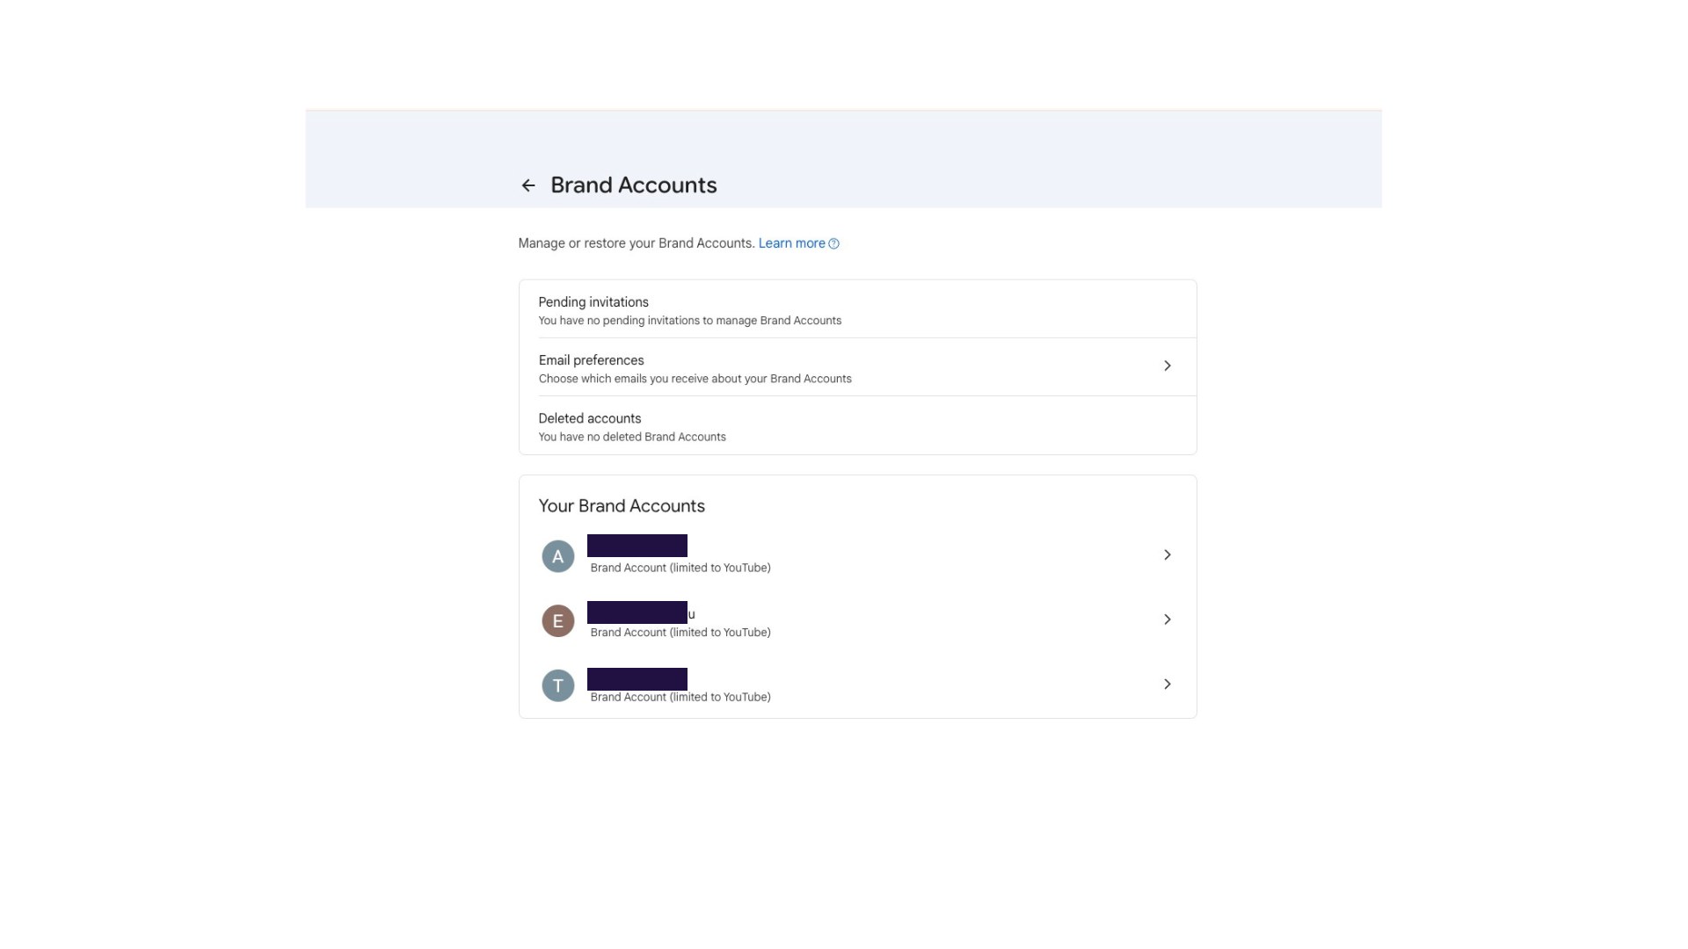Open Email preferences settings
Image resolution: width=1688 pixels, height=949 pixels.
pos(591,360)
